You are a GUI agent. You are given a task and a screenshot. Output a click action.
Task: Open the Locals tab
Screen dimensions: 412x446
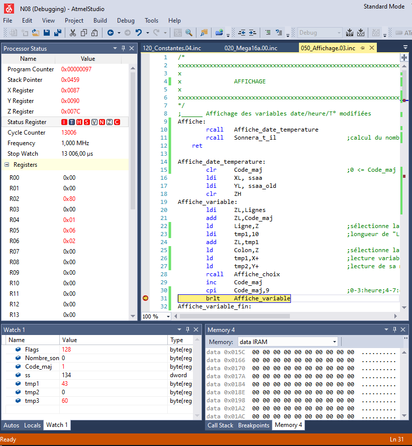pyautogui.click(x=32, y=425)
